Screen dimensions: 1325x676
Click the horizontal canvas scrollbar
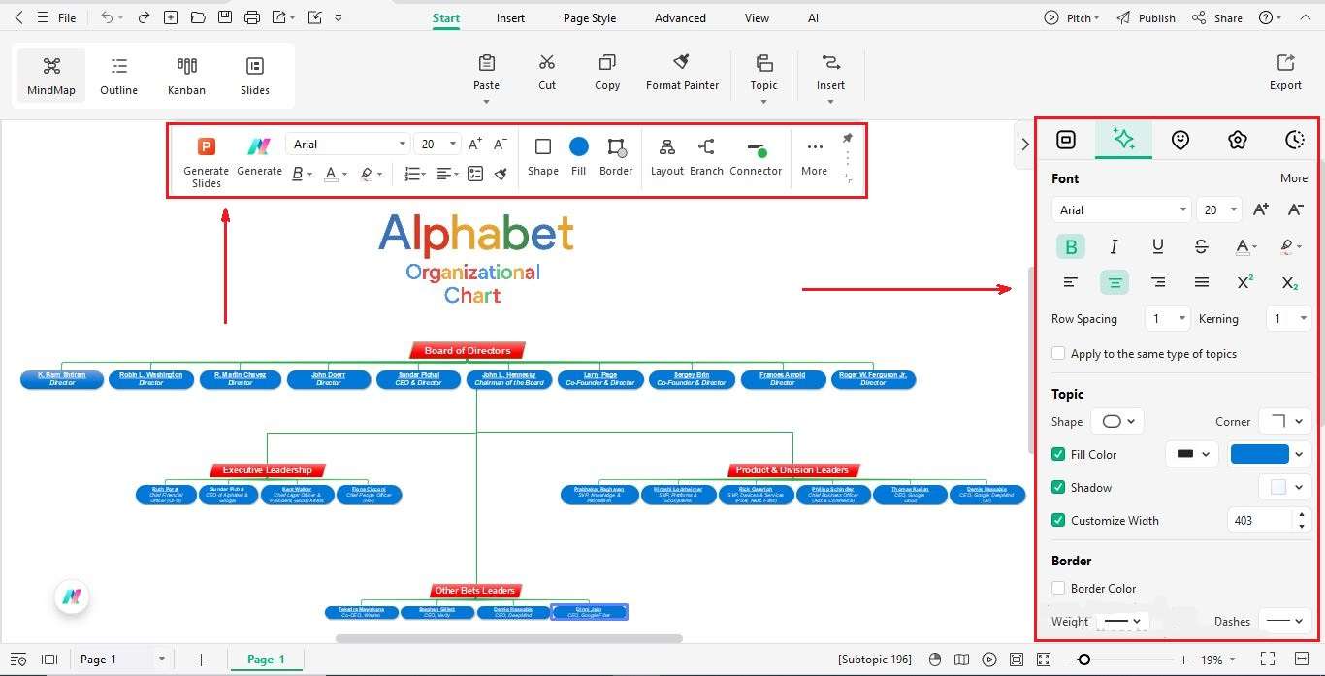(509, 638)
